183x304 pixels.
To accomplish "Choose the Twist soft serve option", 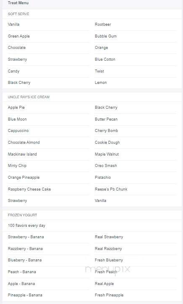I will 99,71.
